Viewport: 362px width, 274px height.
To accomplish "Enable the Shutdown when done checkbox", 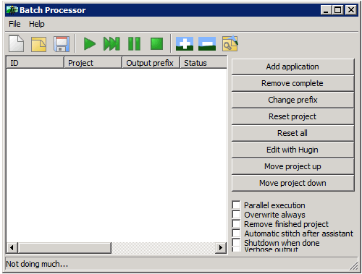I will (236, 242).
